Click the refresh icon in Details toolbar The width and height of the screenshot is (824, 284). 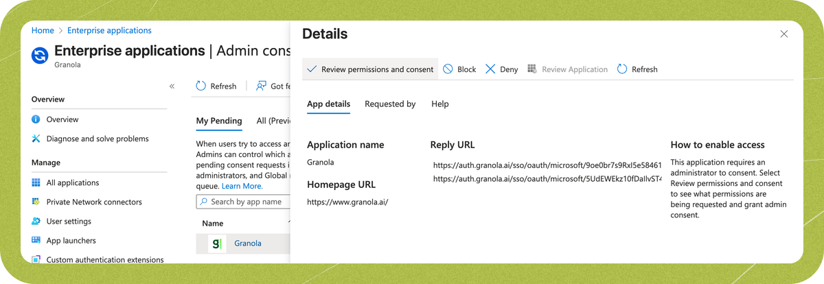pyautogui.click(x=622, y=69)
